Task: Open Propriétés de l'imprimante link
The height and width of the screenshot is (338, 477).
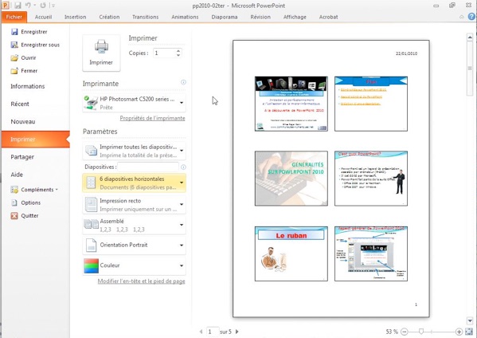Action: coord(152,118)
